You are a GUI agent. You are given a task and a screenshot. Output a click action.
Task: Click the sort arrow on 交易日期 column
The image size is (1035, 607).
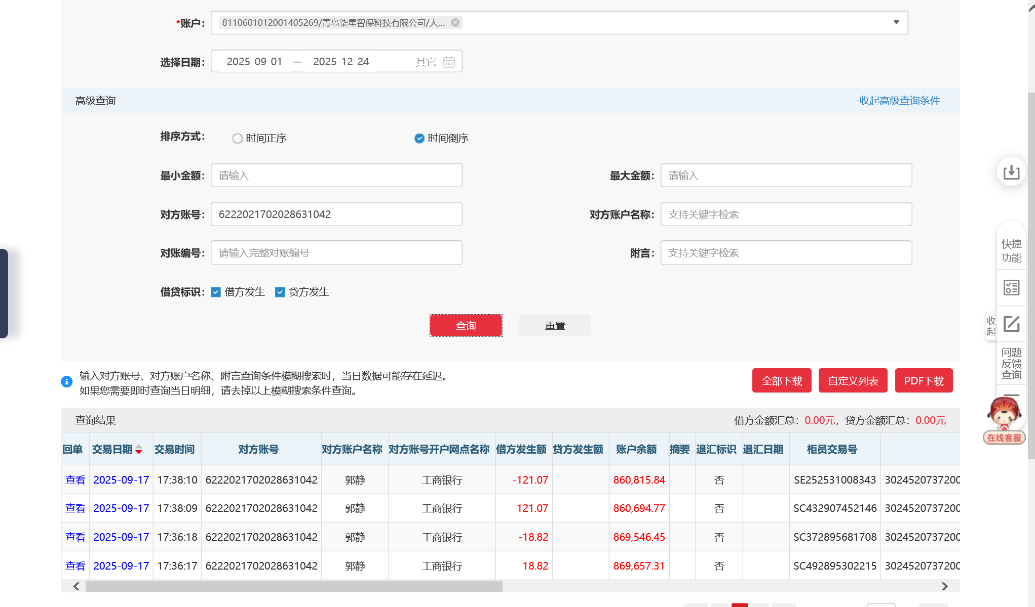pos(139,450)
